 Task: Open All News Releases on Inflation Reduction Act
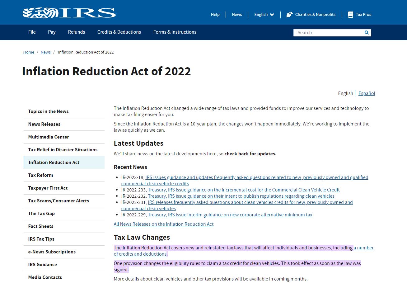coord(164,224)
